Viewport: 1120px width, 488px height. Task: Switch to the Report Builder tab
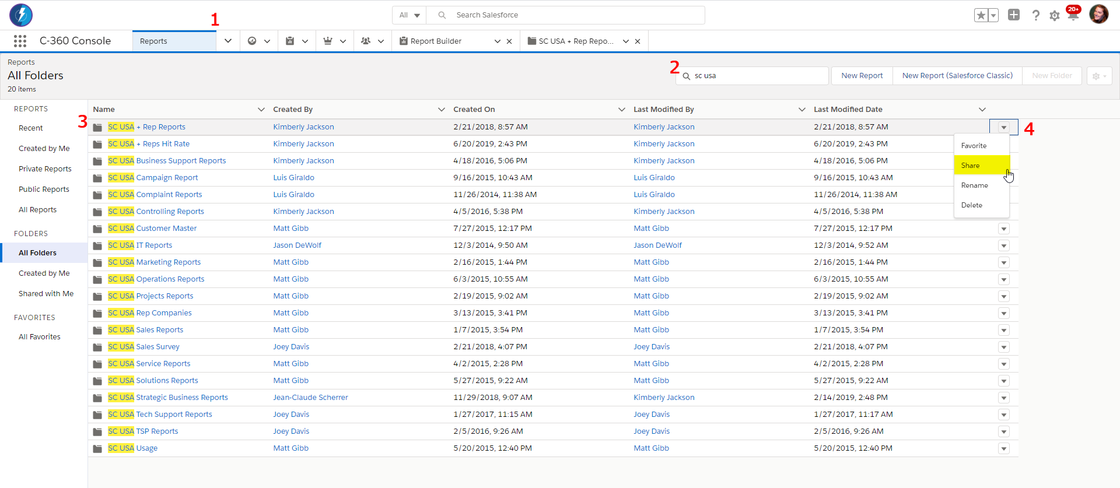(436, 41)
